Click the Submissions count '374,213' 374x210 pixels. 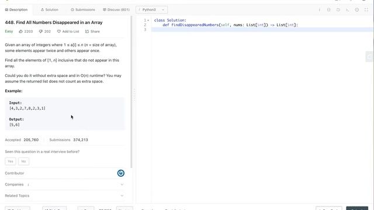click(81, 140)
